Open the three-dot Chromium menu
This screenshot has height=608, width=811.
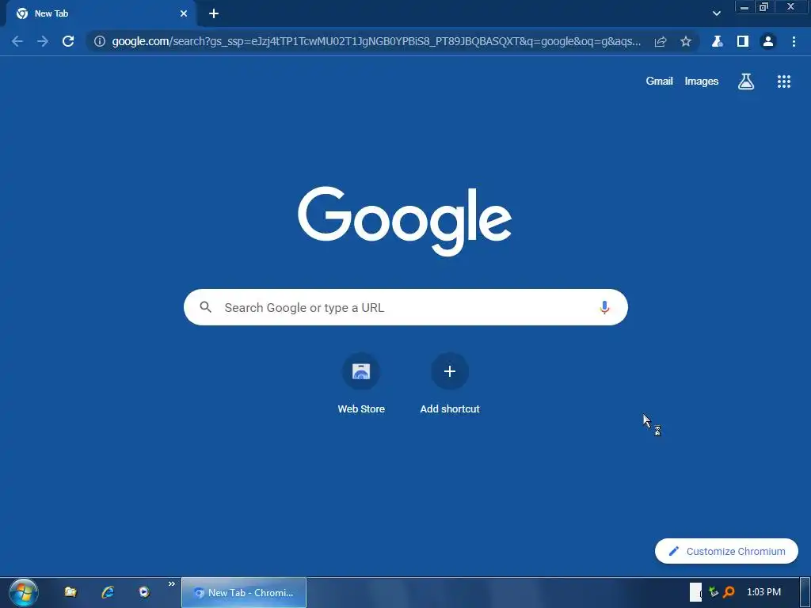click(x=794, y=41)
